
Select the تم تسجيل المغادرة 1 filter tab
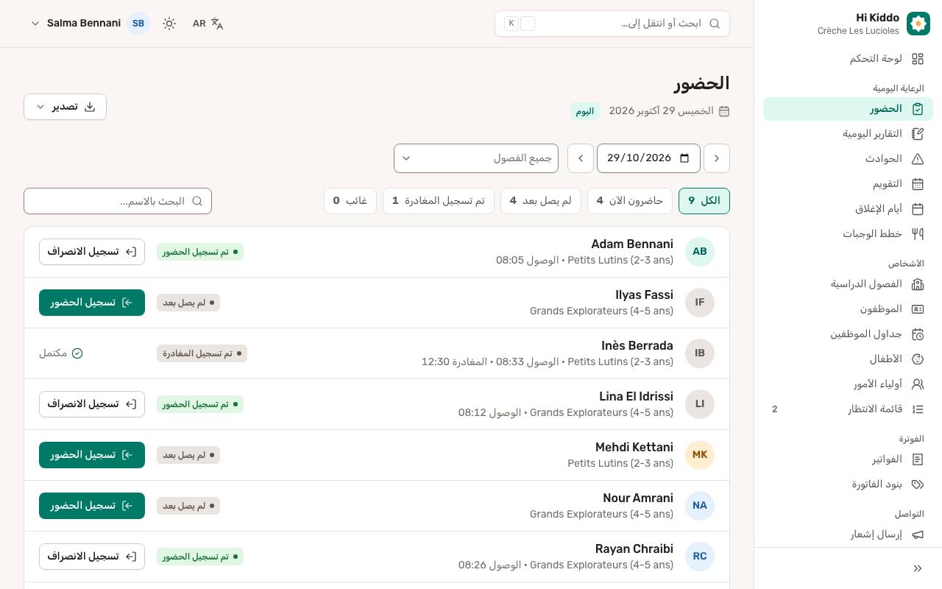(439, 201)
